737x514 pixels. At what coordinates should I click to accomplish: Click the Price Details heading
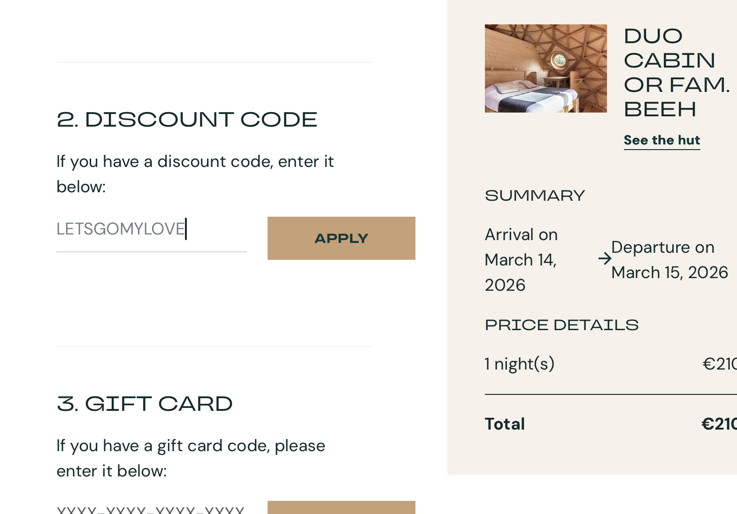tap(561, 325)
